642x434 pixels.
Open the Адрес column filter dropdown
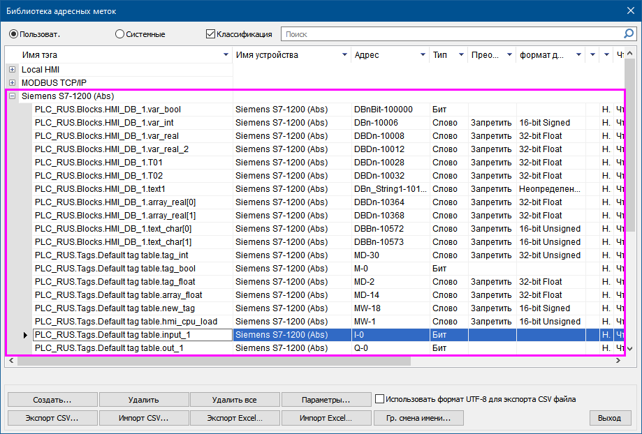click(x=423, y=55)
